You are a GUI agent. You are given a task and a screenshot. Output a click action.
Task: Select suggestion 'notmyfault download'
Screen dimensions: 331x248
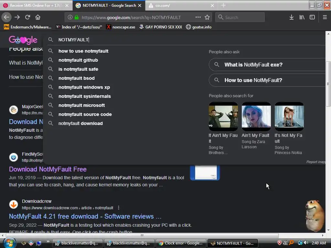coord(80,123)
